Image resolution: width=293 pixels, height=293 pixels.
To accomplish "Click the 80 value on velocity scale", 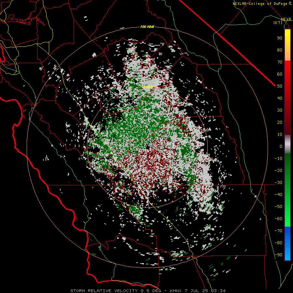I will pos(280,50).
